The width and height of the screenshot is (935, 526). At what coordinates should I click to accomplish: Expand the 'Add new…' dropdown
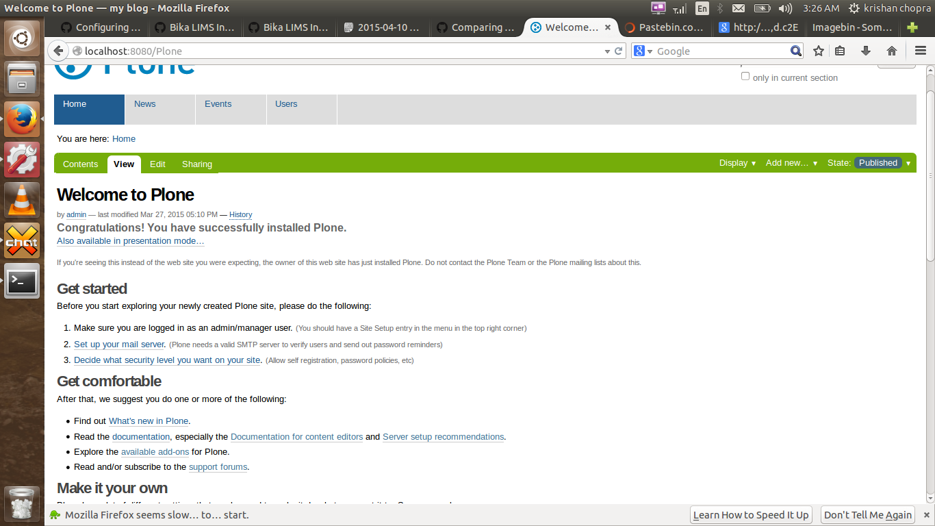[791, 163]
